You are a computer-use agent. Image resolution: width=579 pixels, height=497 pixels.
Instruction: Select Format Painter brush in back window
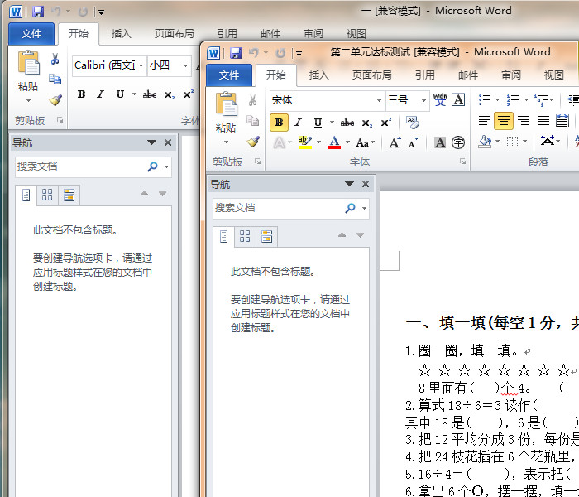pyautogui.click(x=55, y=100)
